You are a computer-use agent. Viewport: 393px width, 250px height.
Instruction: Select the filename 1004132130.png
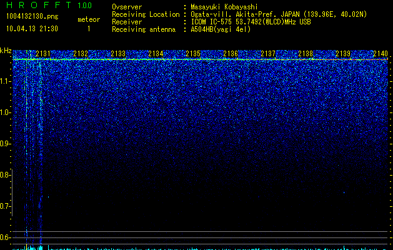coord(32,17)
